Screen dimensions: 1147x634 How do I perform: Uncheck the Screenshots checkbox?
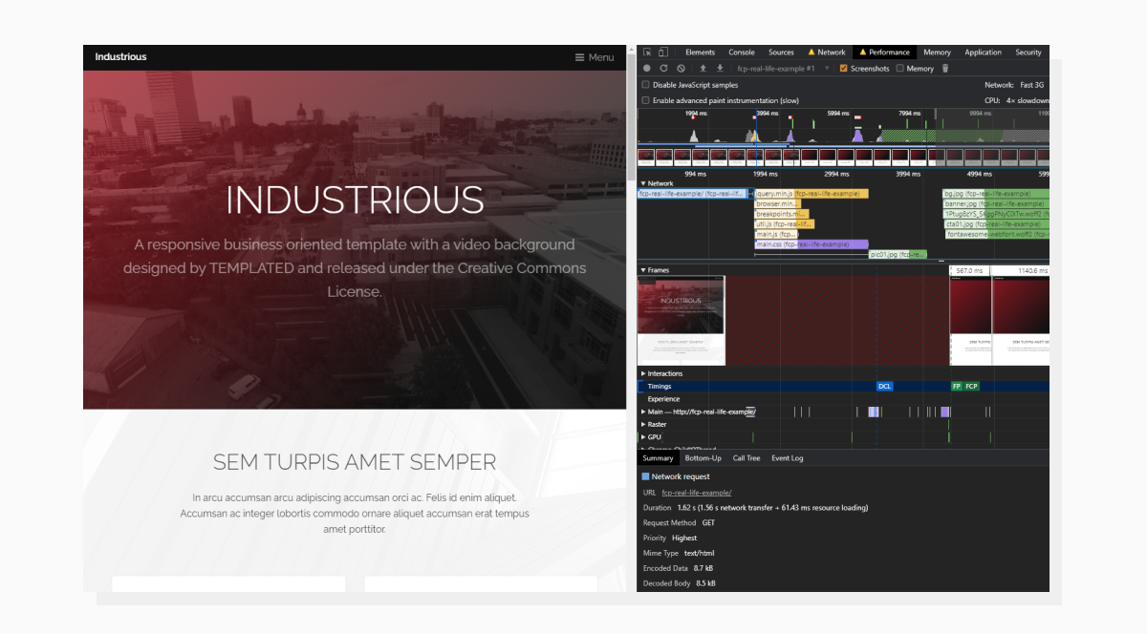coord(843,69)
